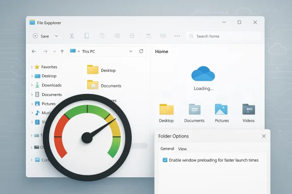Select Favorites star item

pos(46,67)
